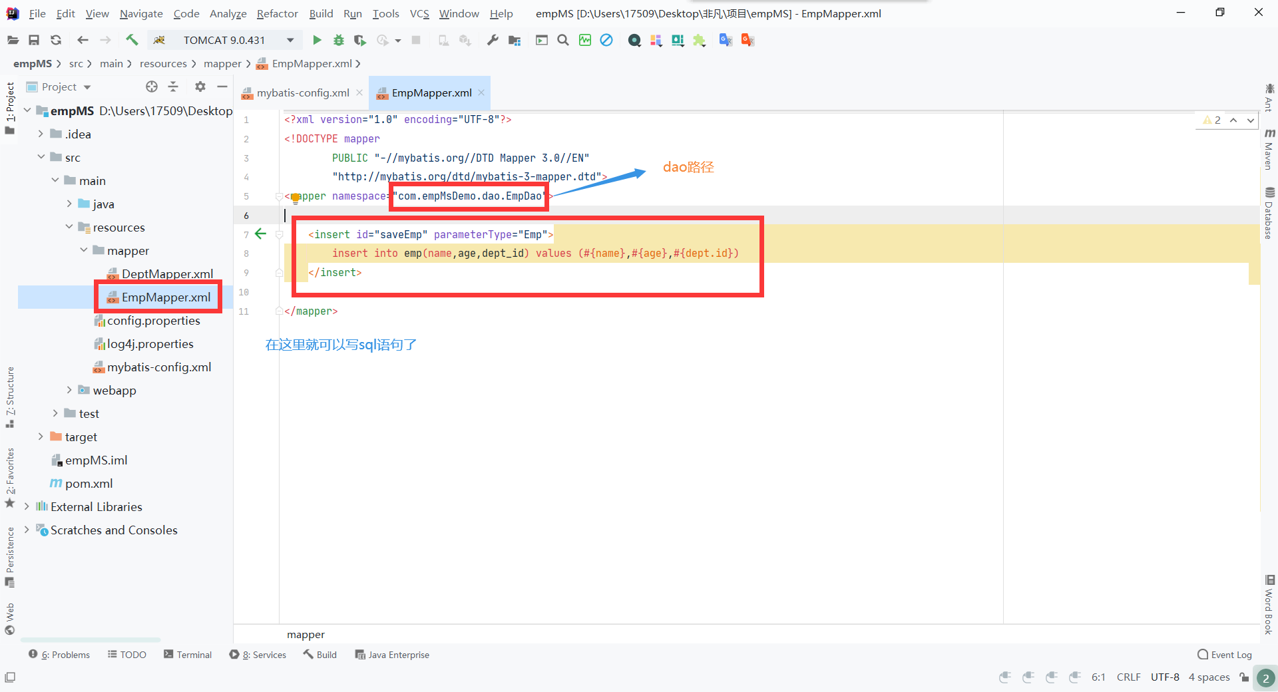Viewport: 1278px width, 692px height.
Task: Navigate back with the left arrow icon
Action: (83, 41)
